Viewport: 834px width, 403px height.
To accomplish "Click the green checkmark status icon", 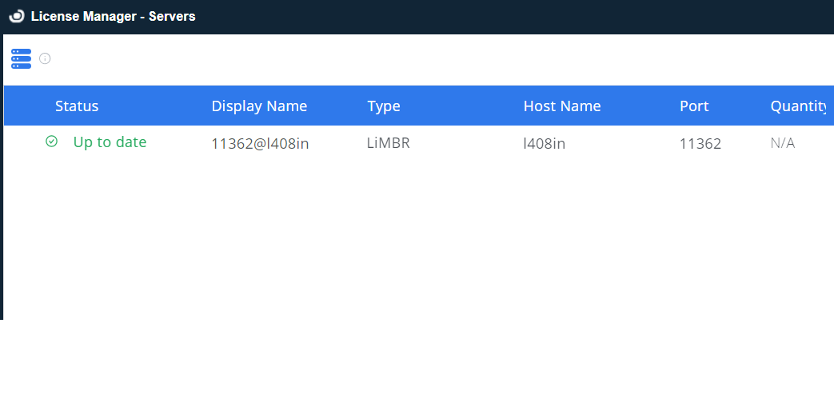I will (52, 142).
